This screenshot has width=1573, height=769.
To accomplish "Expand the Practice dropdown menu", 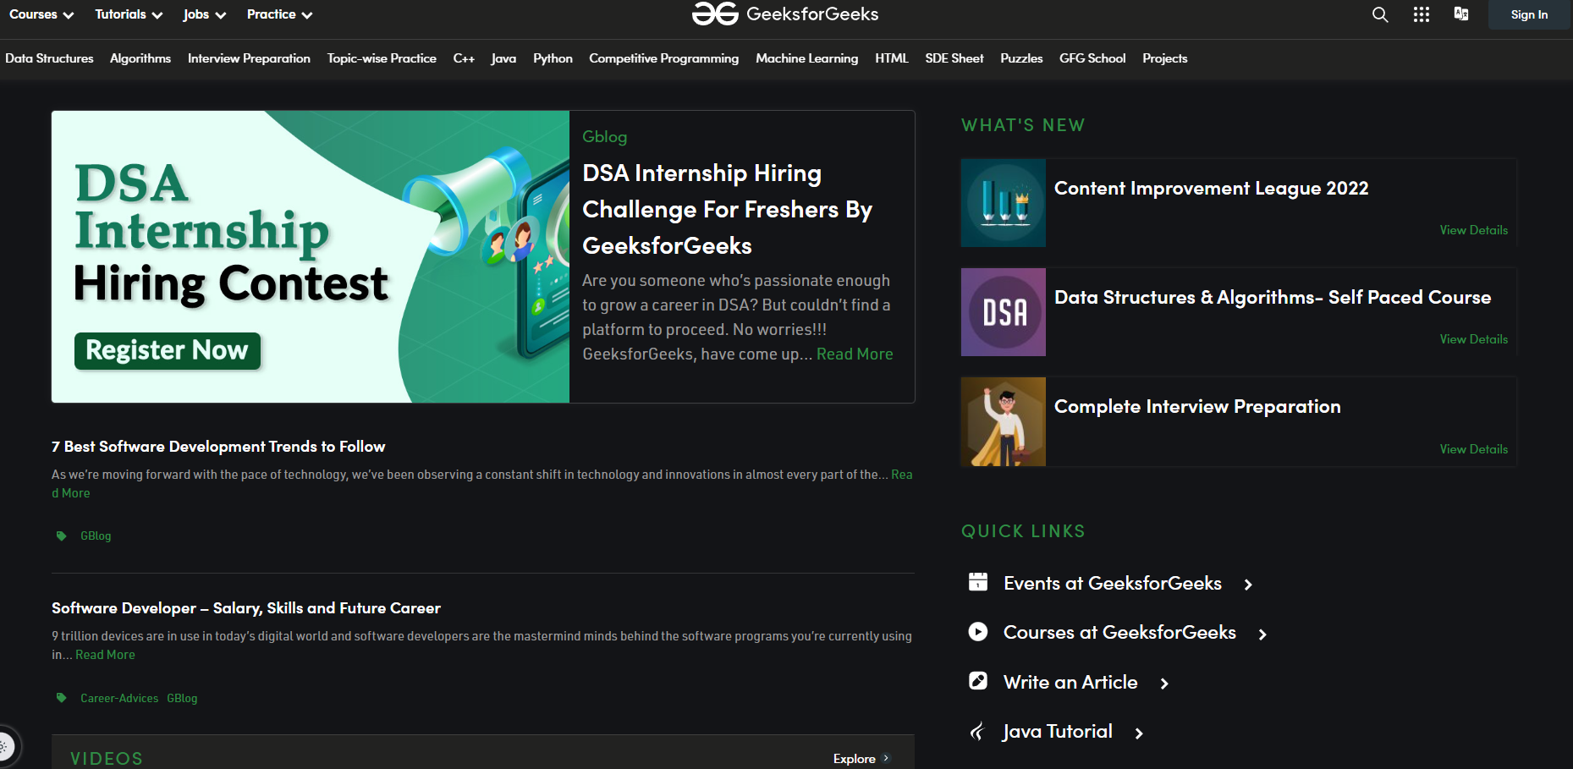I will tap(280, 14).
